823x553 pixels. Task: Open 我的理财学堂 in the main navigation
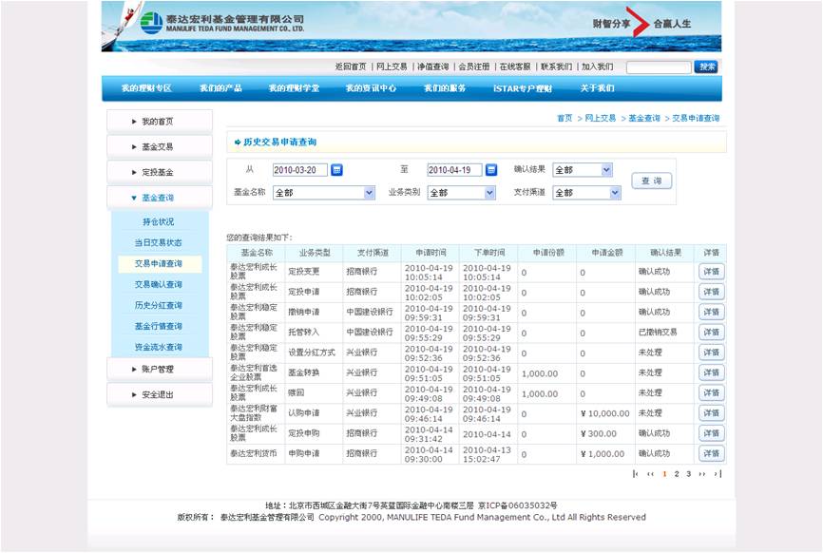pos(294,88)
